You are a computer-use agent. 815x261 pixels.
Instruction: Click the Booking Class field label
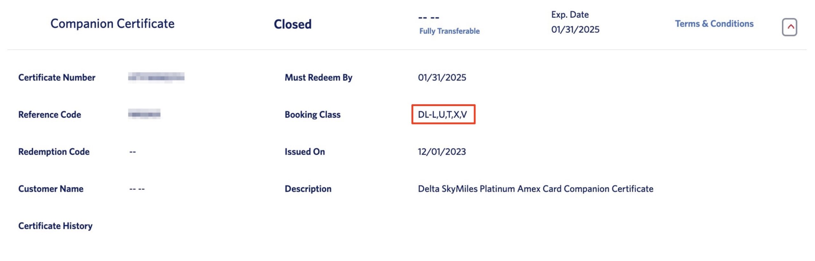click(x=312, y=114)
